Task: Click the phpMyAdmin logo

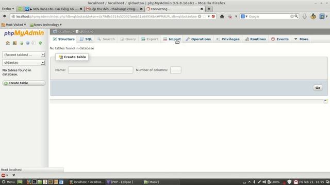Action: click(24, 33)
